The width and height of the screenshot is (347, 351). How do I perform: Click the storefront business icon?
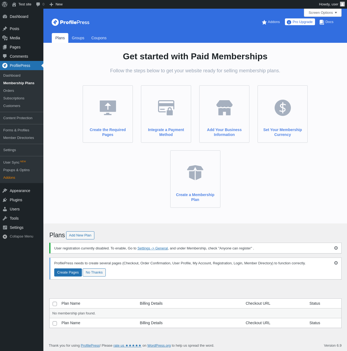click(x=224, y=108)
